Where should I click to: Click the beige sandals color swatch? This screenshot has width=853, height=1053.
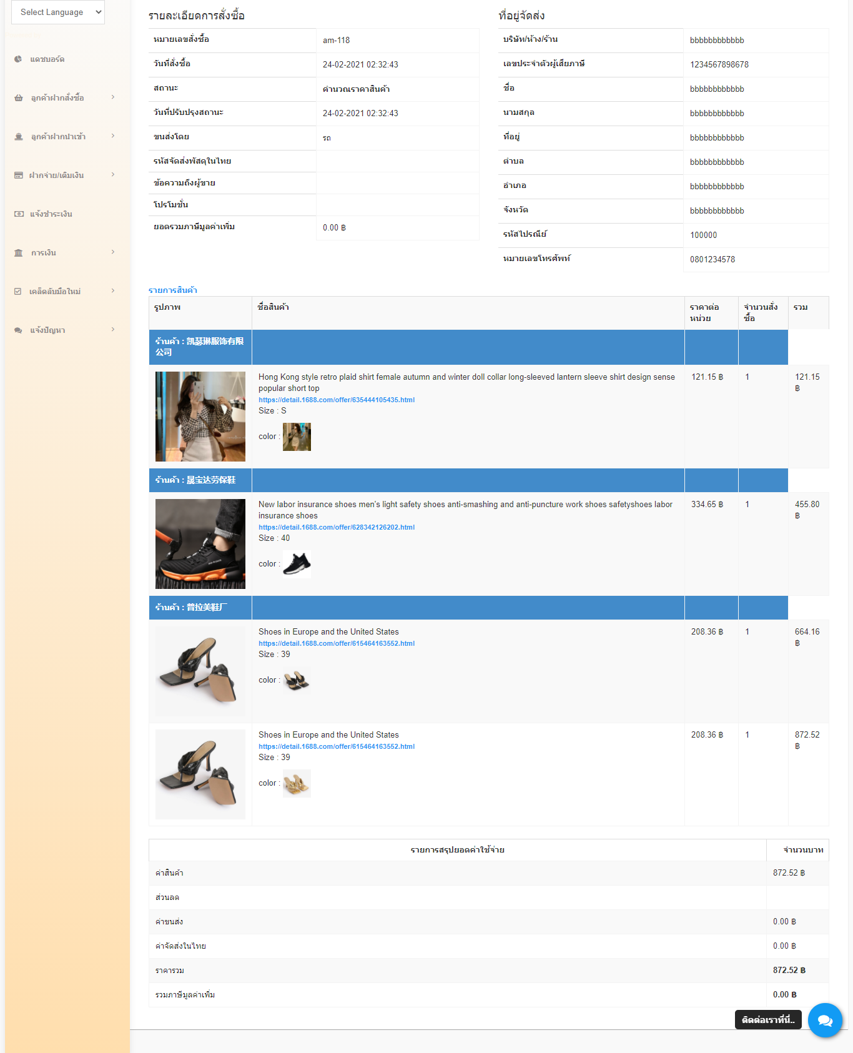coord(297,784)
